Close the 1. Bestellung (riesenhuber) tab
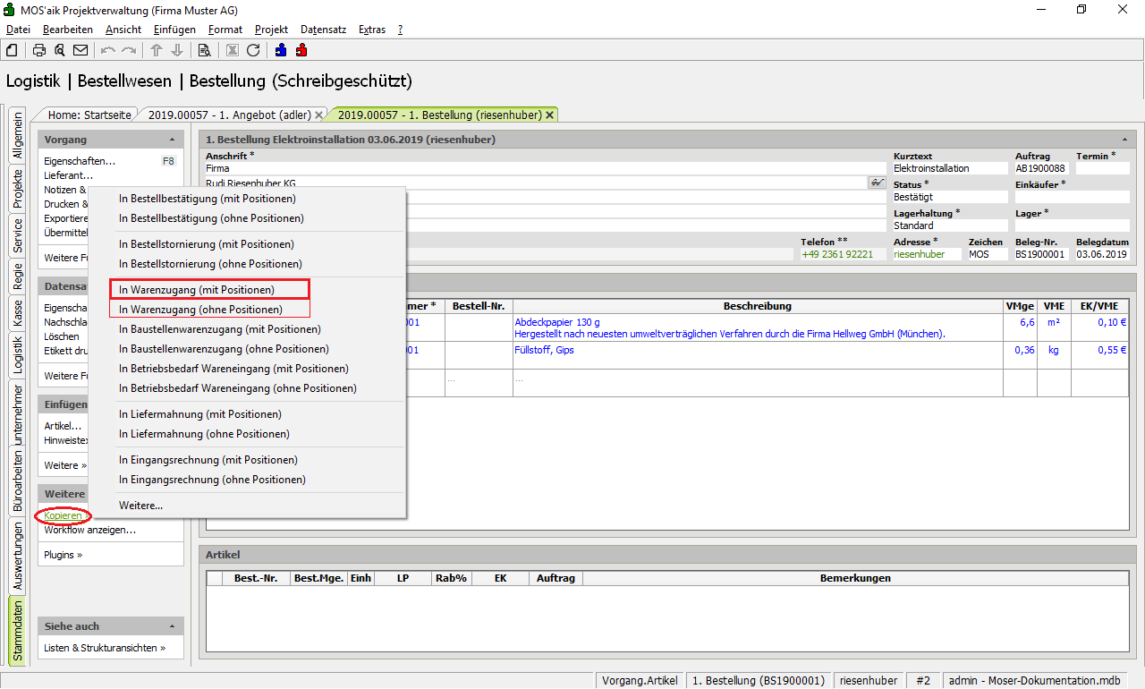 549,115
